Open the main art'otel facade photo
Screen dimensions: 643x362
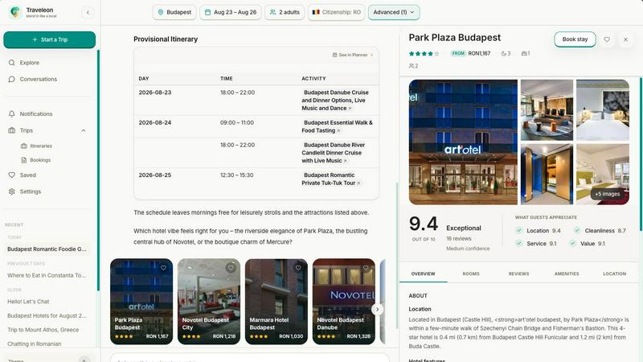(x=463, y=142)
